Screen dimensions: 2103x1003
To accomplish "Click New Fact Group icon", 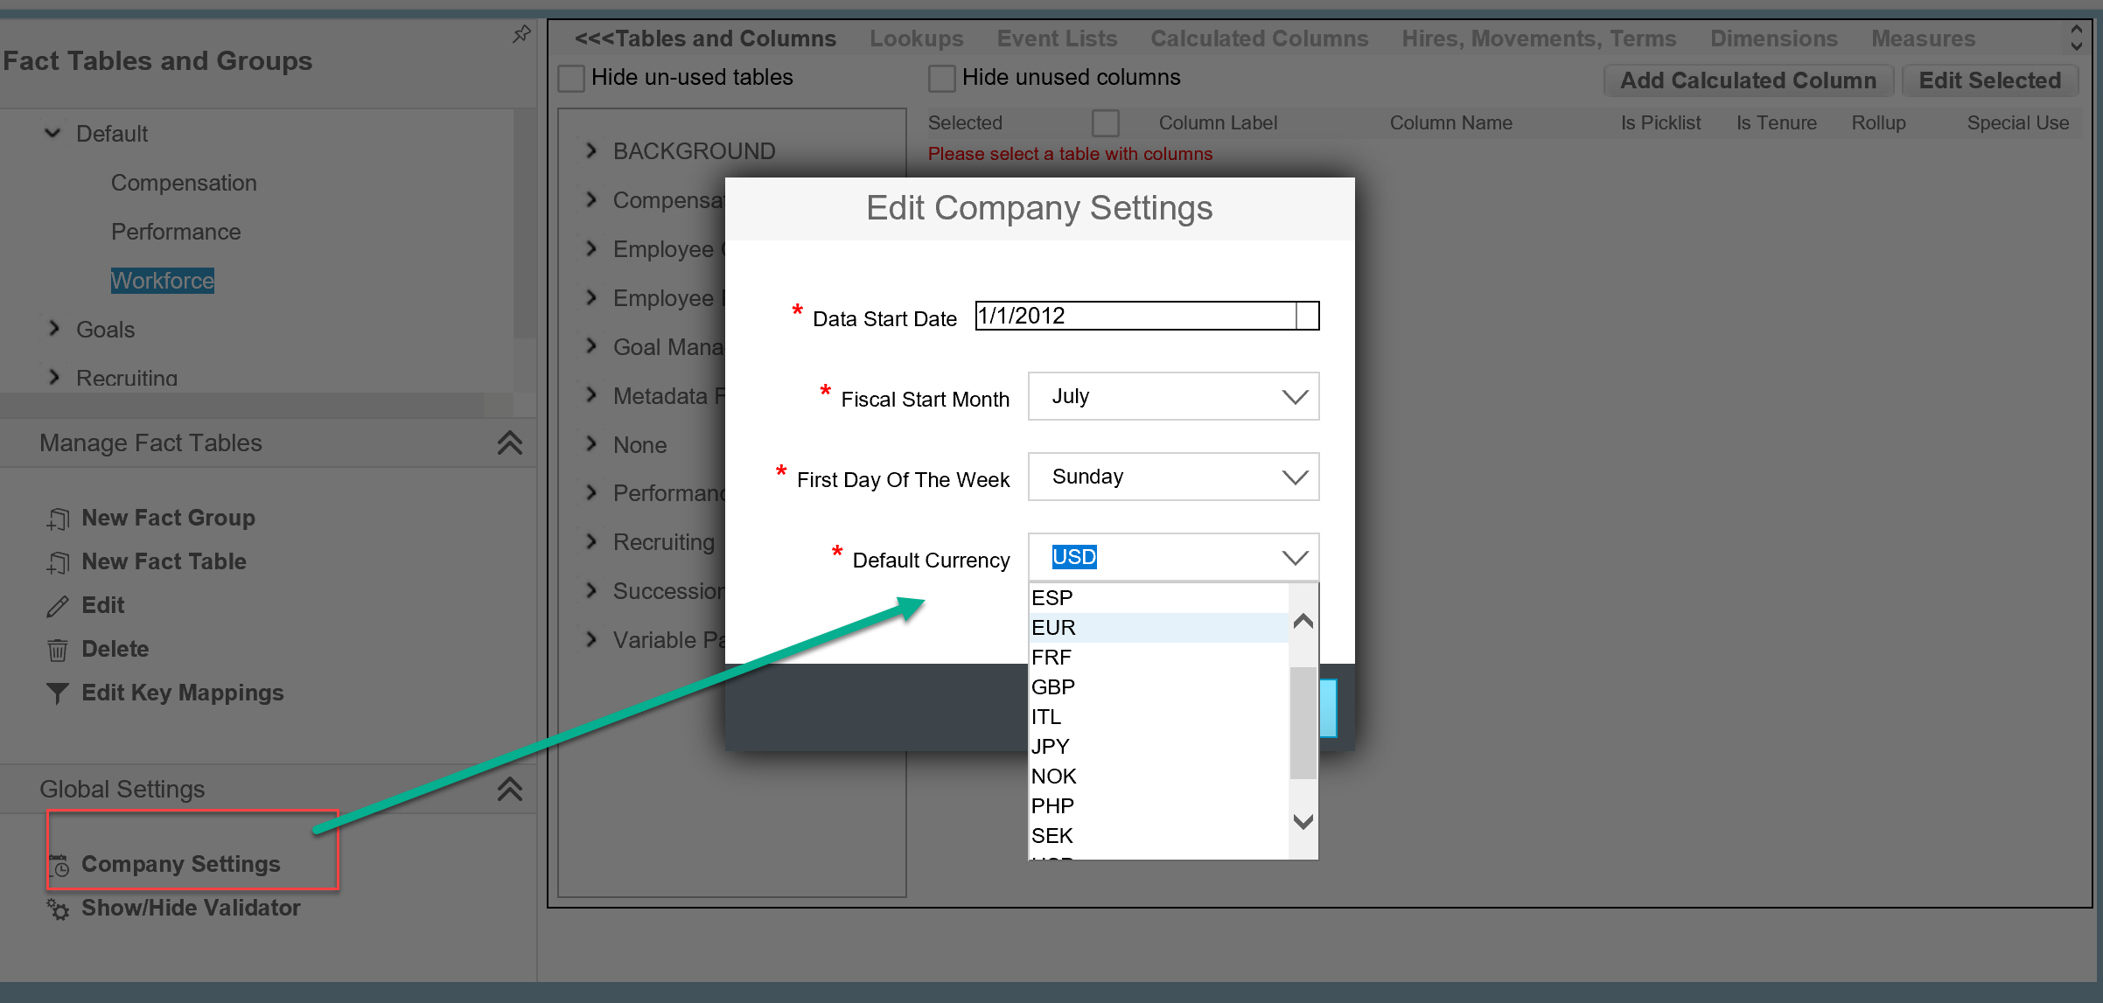I will coord(58,519).
